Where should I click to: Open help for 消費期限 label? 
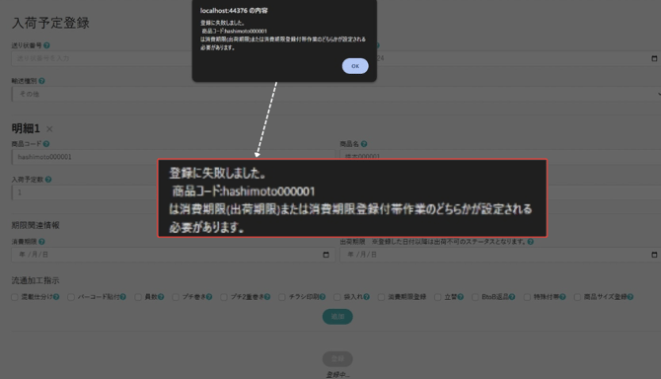(41, 242)
